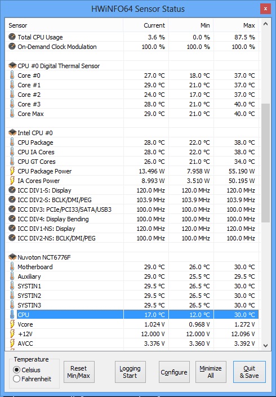Click the Max column header
The height and width of the screenshot is (397, 276).
coord(236,25)
